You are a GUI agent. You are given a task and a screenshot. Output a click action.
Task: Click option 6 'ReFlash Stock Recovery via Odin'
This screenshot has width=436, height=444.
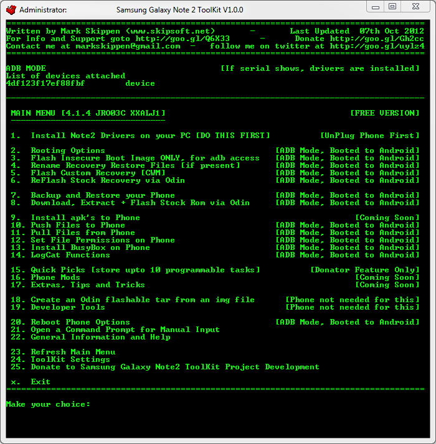98,180
